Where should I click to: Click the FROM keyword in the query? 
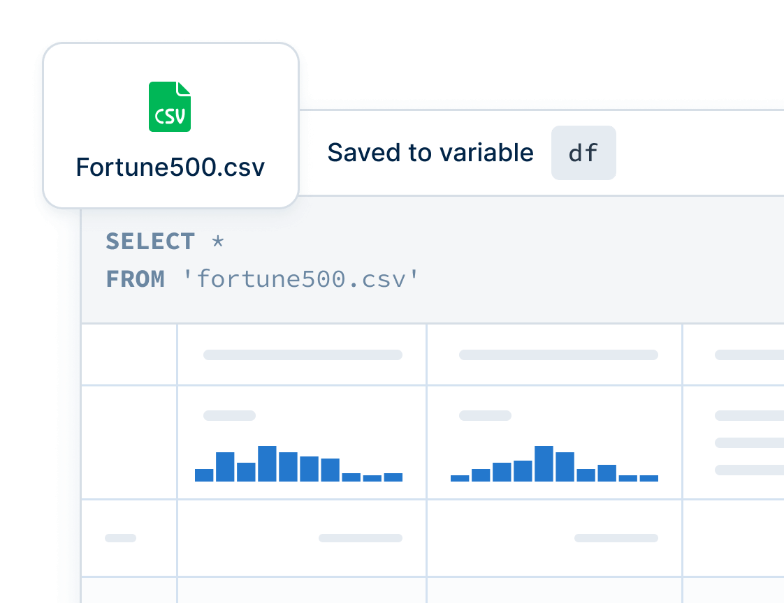point(136,279)
